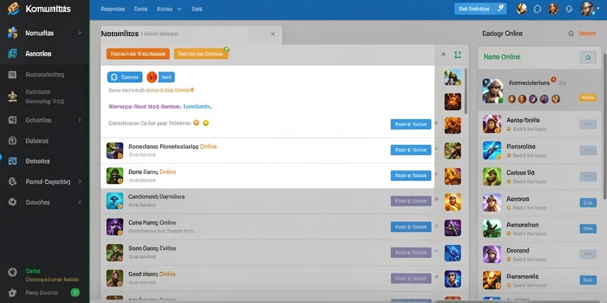Open the Doboces sidebar icon
The width and height of the screenshot is (607, 303).
click(x=12, y=141)
